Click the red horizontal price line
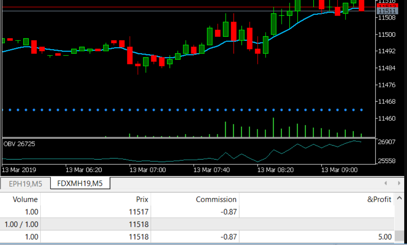 175,7
